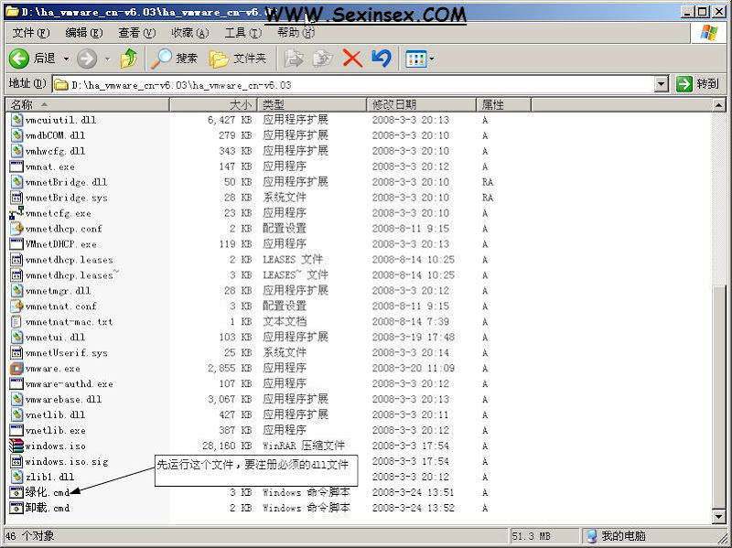Screen dimensions: 732x548
Task: Click the red Delete X icon
Action: pos(352,59)
